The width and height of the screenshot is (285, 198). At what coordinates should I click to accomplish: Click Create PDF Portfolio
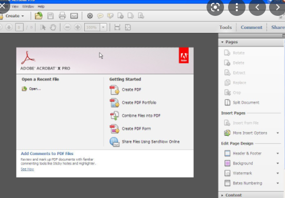pyautogui.click(x=133, y=103)
